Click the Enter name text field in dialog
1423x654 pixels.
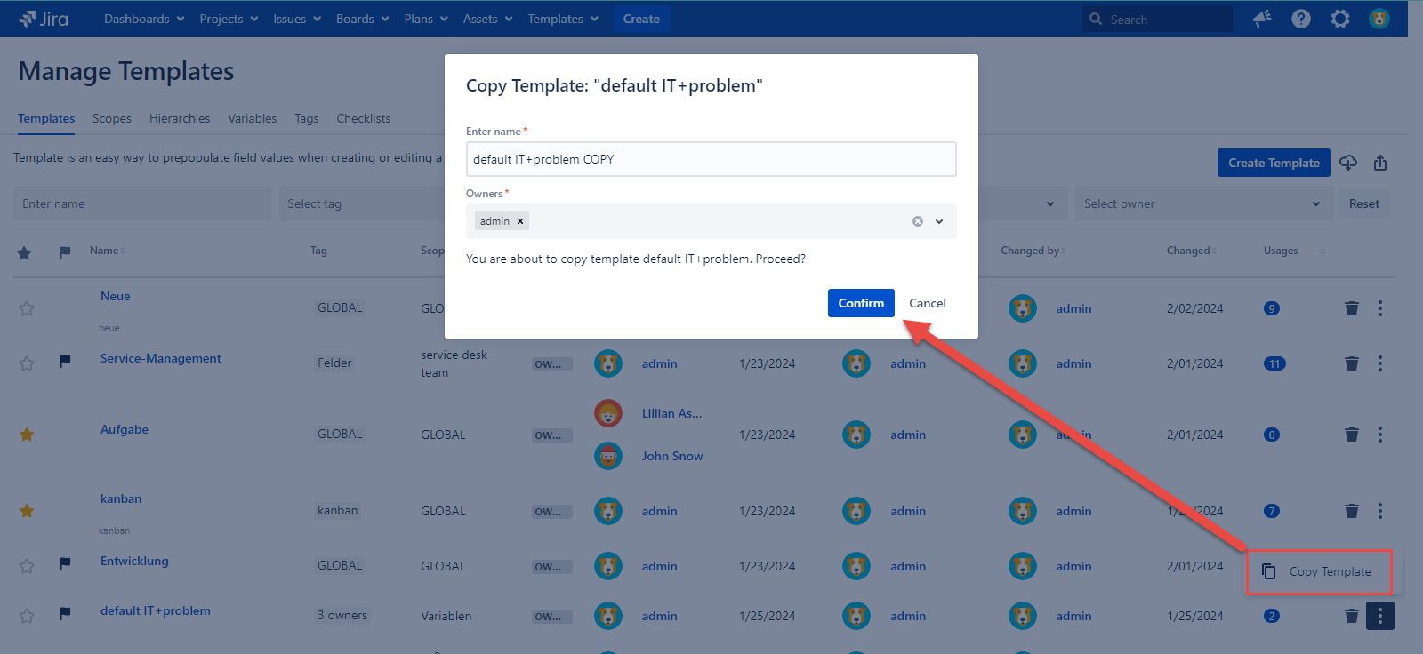click(x=711, y=159)
